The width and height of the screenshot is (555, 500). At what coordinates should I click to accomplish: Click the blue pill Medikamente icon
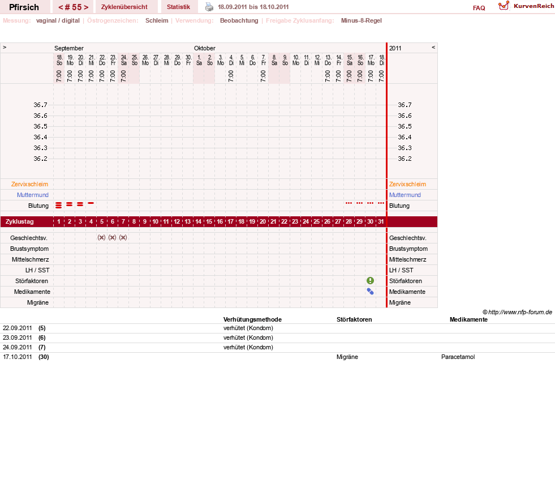point(370,291)
